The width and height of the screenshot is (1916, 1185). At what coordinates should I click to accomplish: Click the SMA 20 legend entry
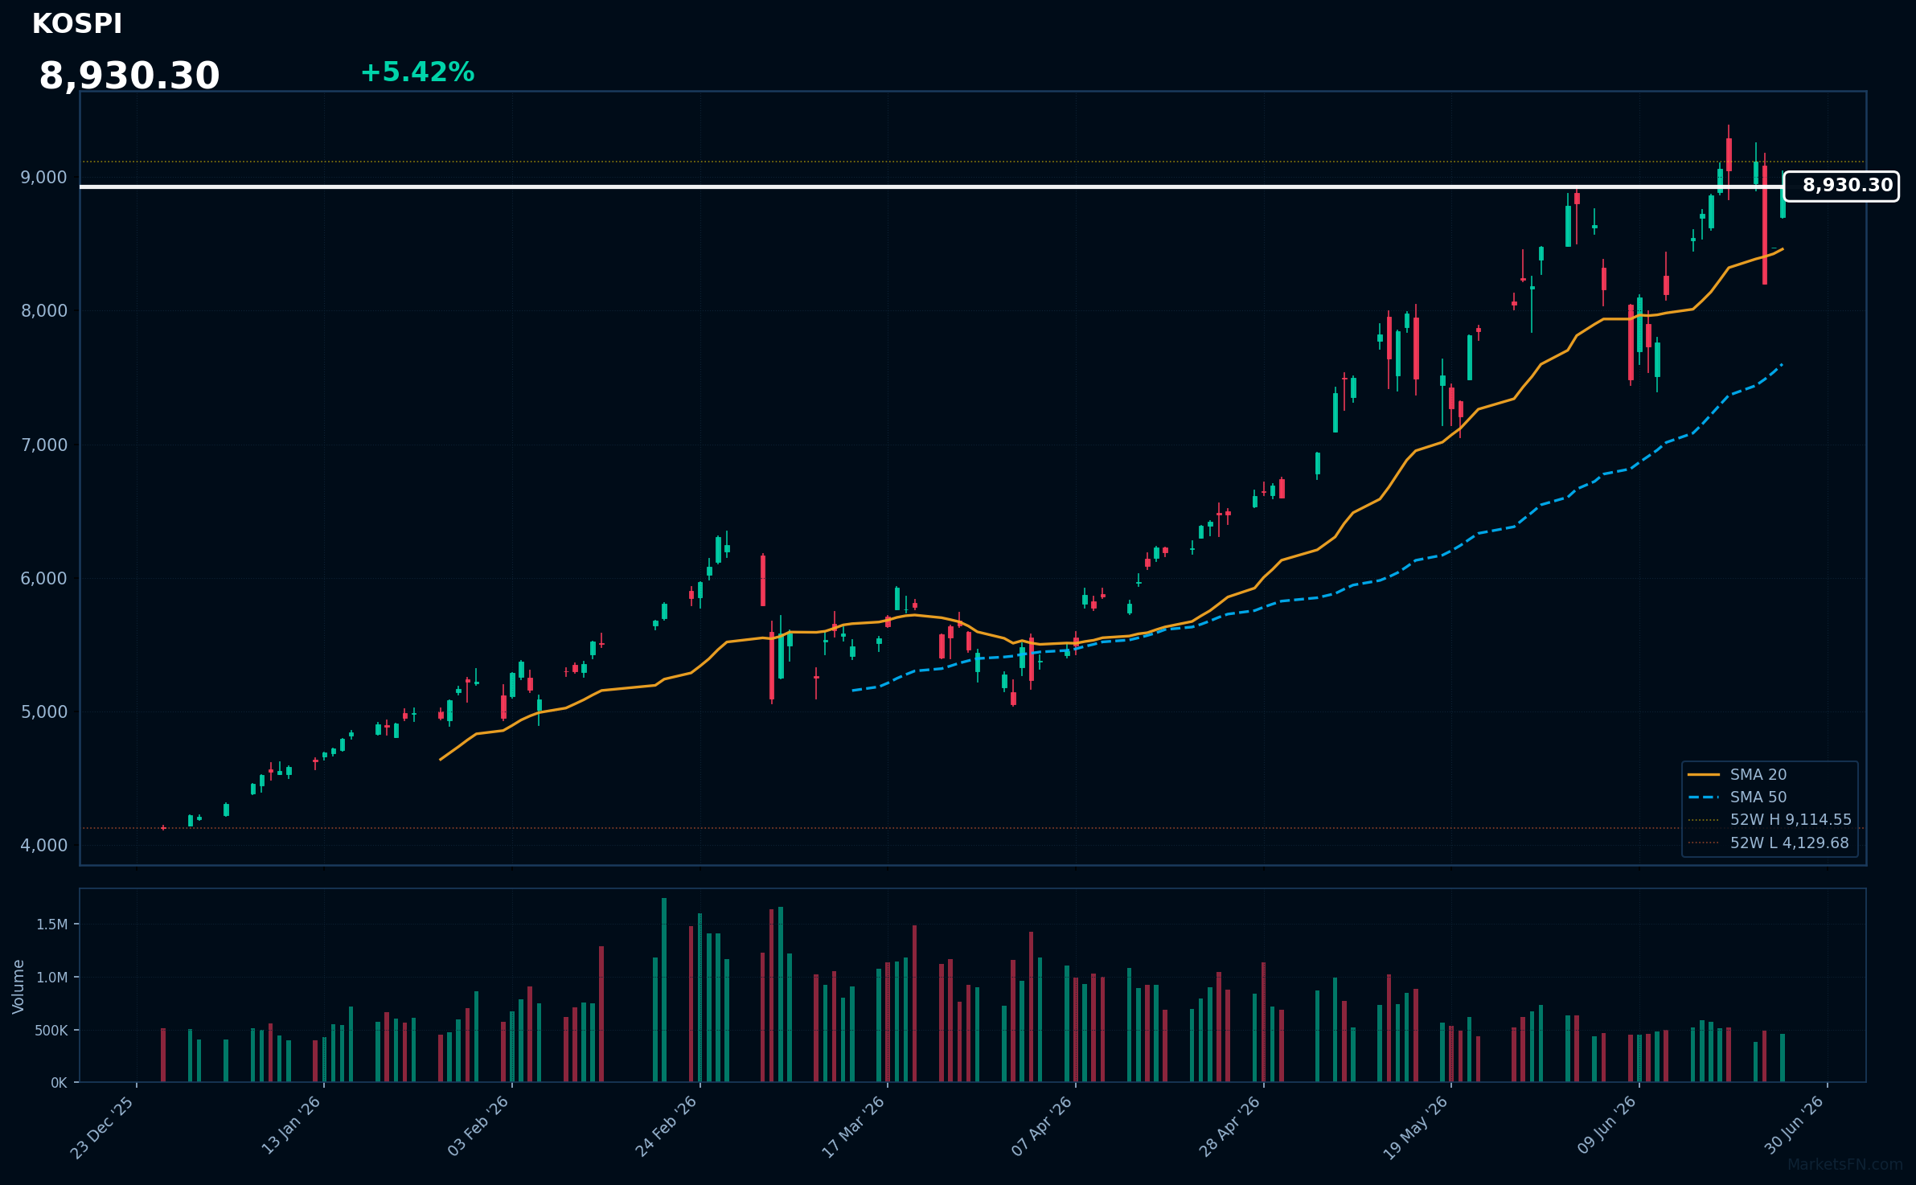coord(1758,774)
